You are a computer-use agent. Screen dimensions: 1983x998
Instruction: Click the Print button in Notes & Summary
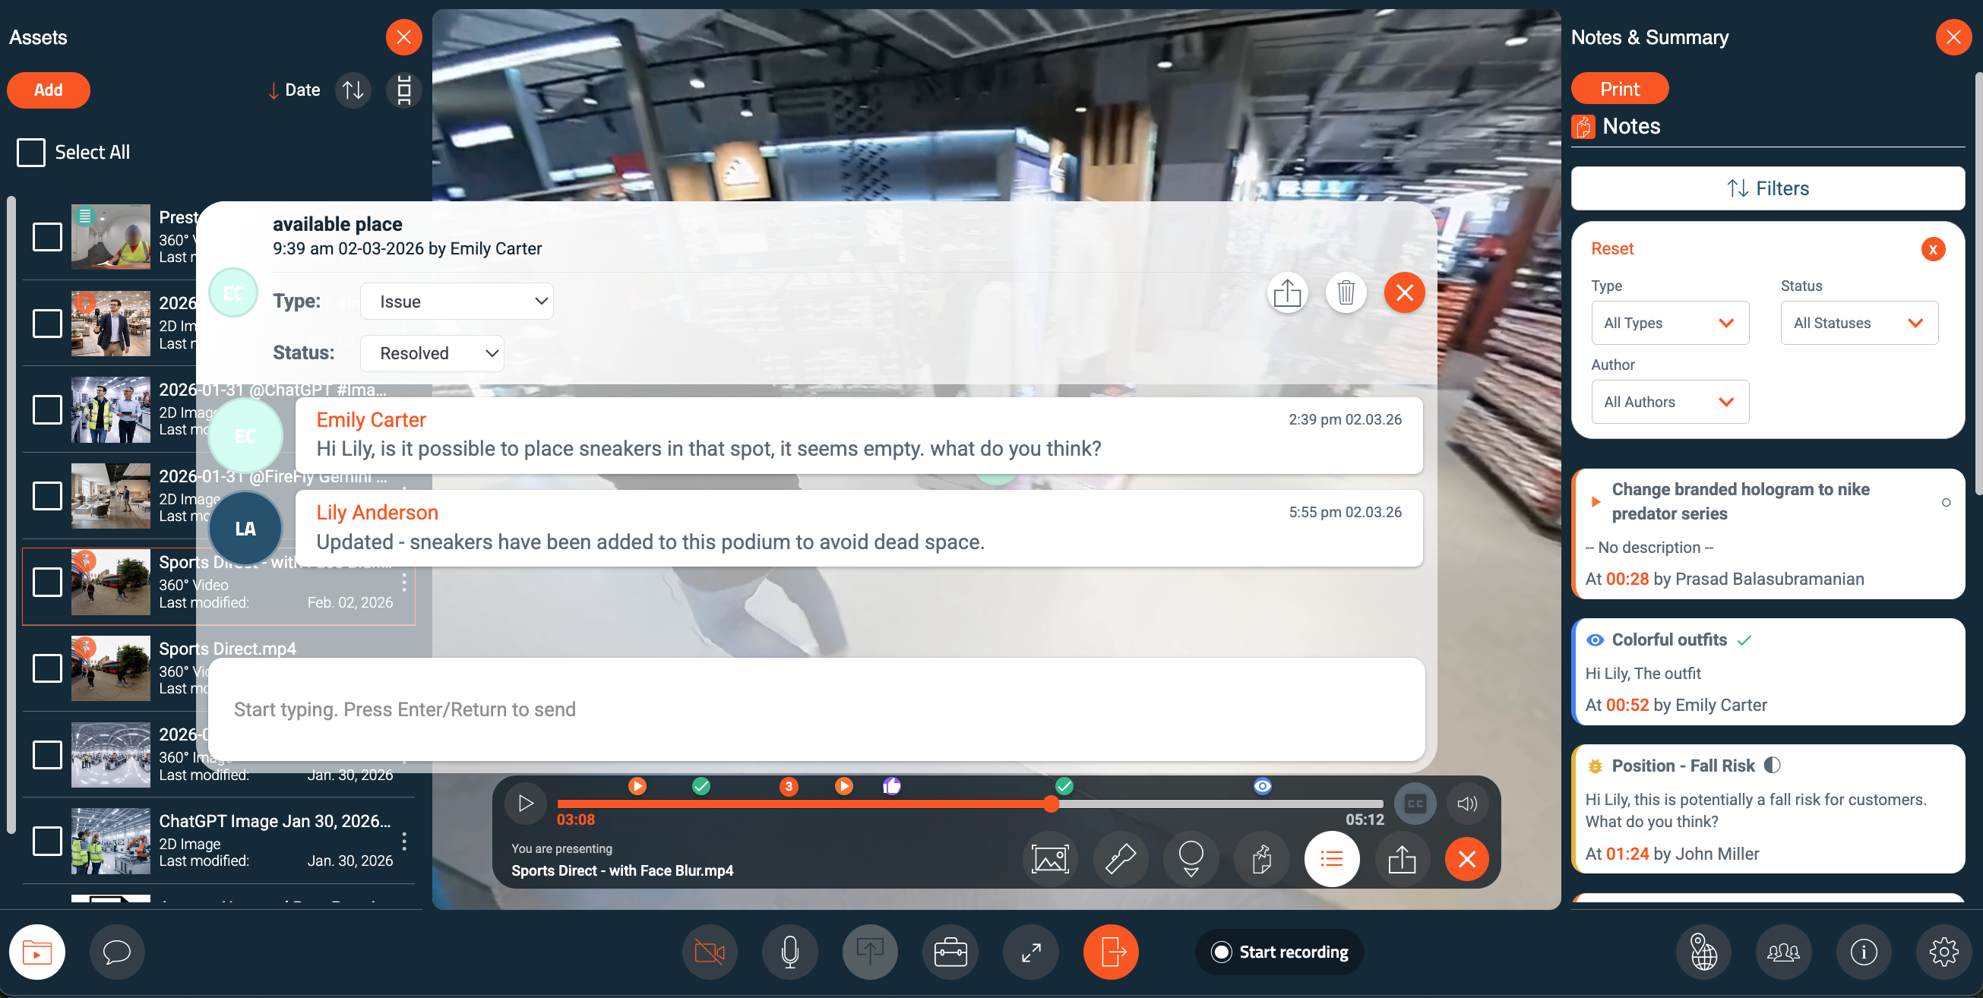(x=1619, y=87)
